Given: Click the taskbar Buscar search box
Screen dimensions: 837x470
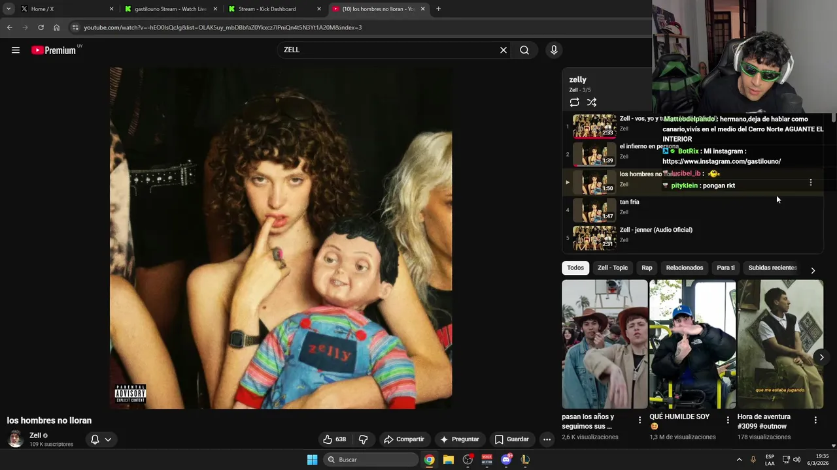Looking at the screenshot, I should 371,460.
